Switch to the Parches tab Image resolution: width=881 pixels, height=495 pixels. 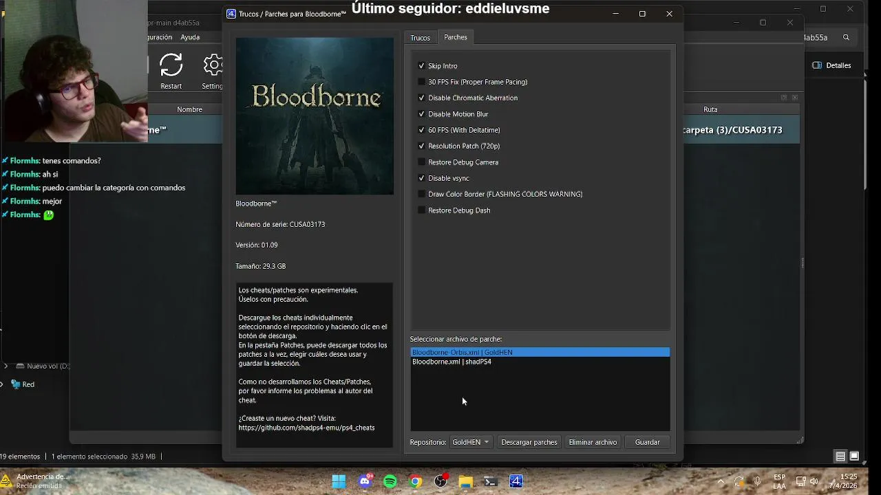(x=455, y=37)
